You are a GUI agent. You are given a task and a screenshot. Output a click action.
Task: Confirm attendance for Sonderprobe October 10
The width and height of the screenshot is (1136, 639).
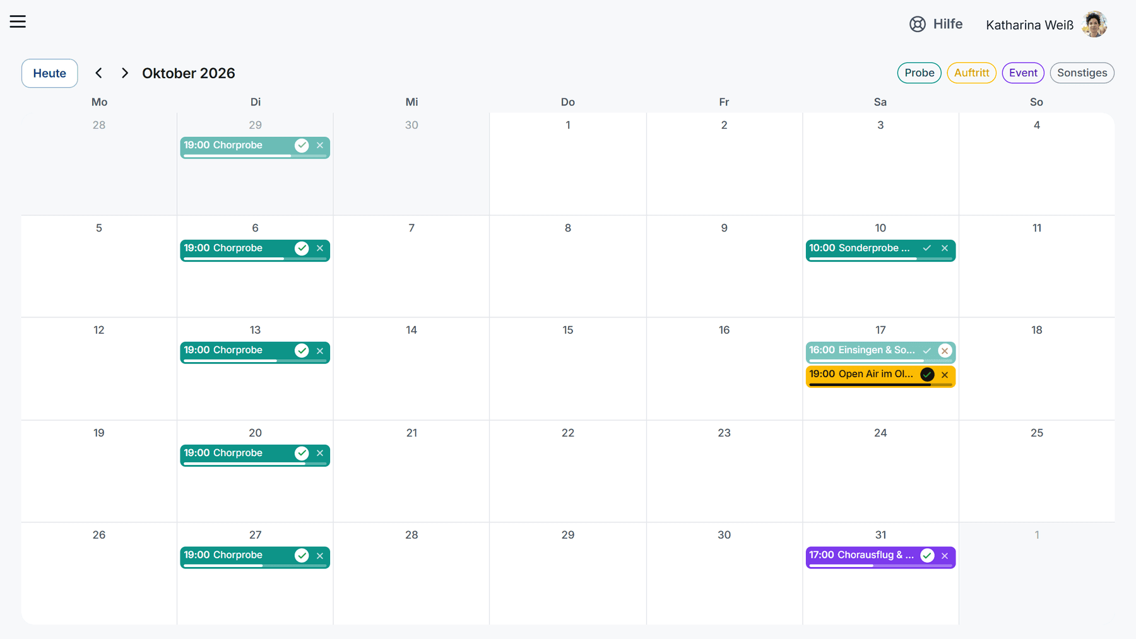tap(927, 249)
